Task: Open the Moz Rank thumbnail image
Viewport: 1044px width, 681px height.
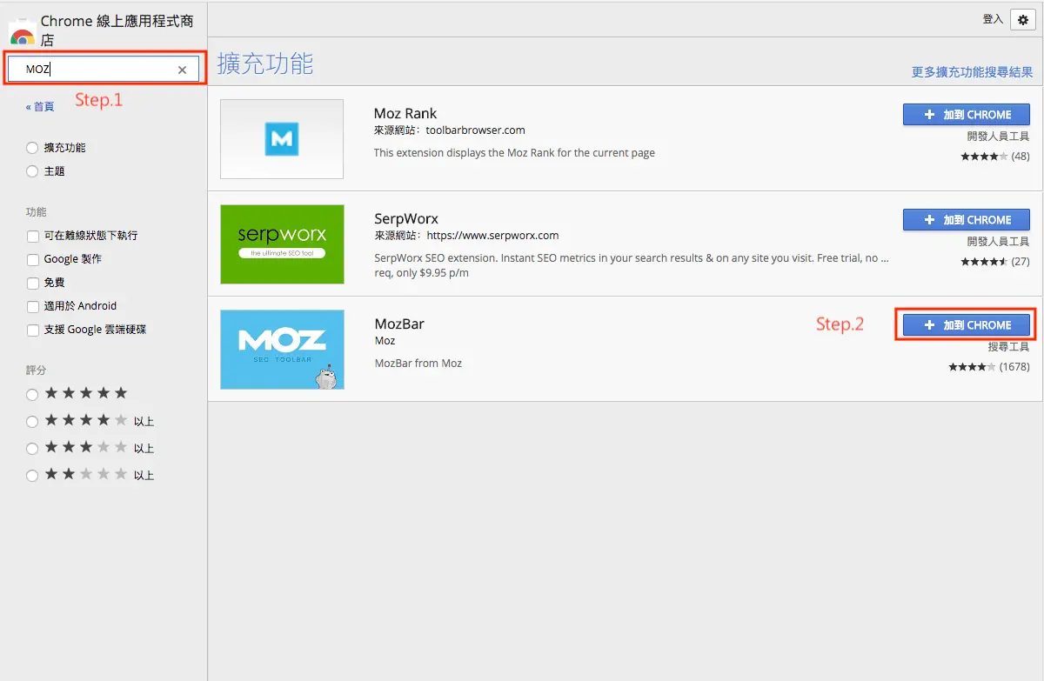Action: pyautogui.click(x=282, y=139)
